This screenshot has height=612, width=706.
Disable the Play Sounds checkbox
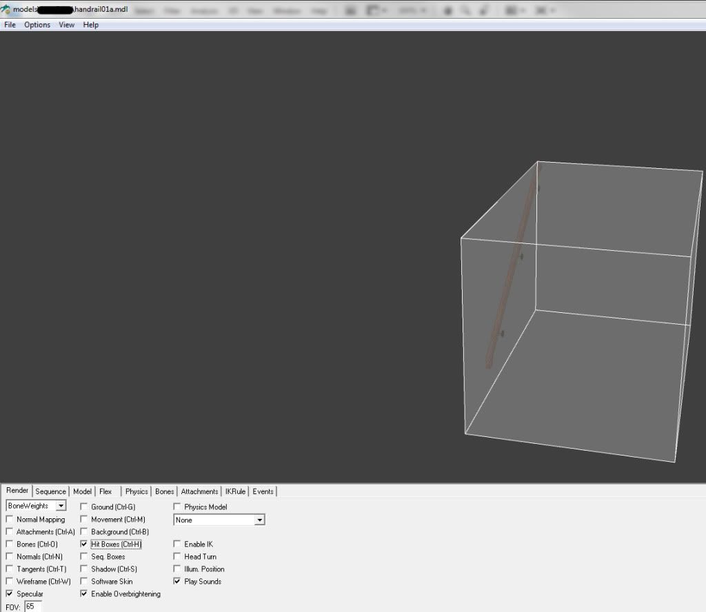click(177, 582)
